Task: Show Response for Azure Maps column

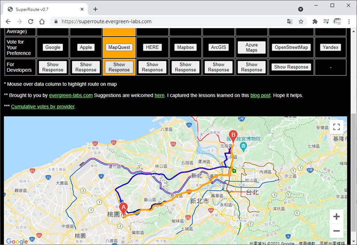Action: click(x=252, y=67)
